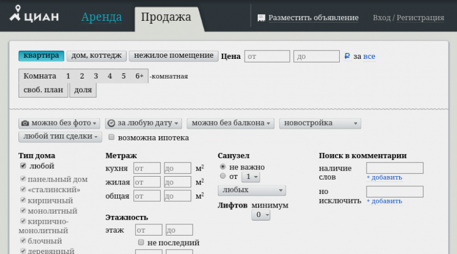Expand the можно без балкона dropdown
The width and height of the screenshot is (457, 254).
tap(231, 123)
